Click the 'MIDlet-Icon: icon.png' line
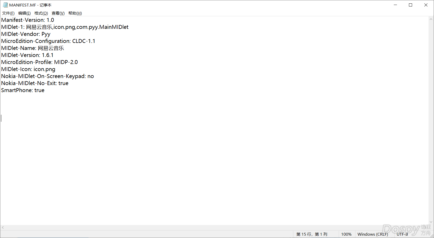 pyautogui.click(x=28, y=69)
